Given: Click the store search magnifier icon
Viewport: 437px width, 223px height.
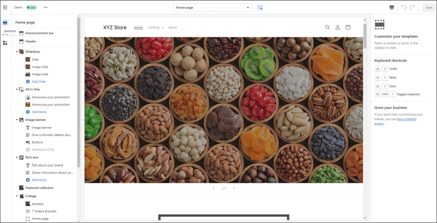Looking at the screenshot, I should [327, 27].
